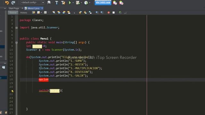The height and width of the screenshot is (115, 205).
Task: Click the Scanner declaration on line 10
Action: tap(54, 50)
